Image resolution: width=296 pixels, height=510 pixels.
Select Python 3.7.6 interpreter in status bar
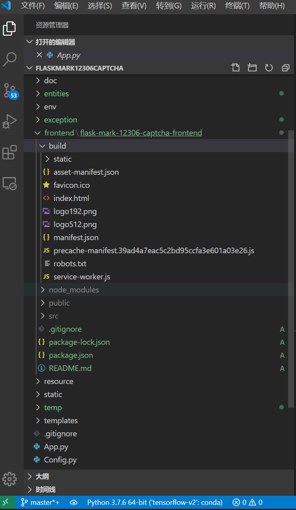tap(155, 502)
